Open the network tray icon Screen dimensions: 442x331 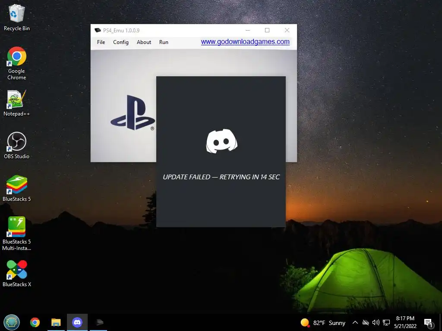tap(386, 322)
